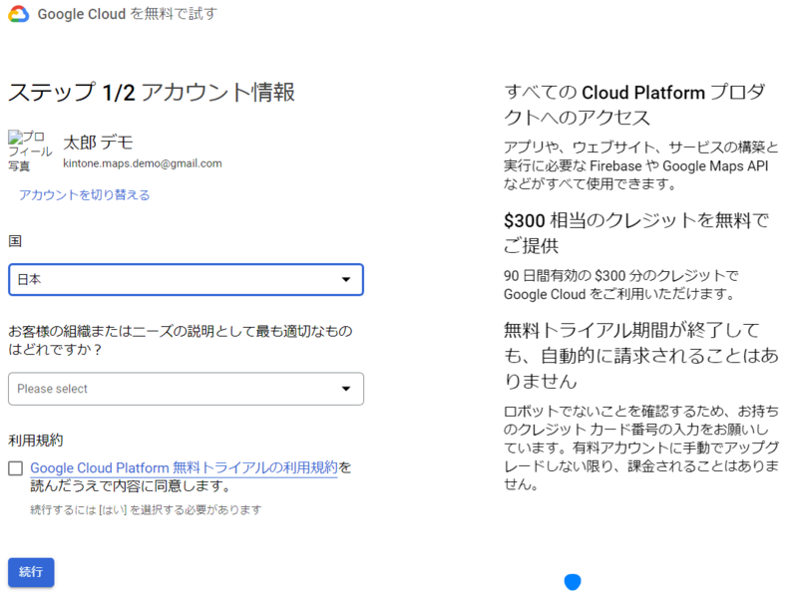Click the email kintone.maps.demo@gmail.com
This screenshot has height=593, width=798.
pos(142,163)
